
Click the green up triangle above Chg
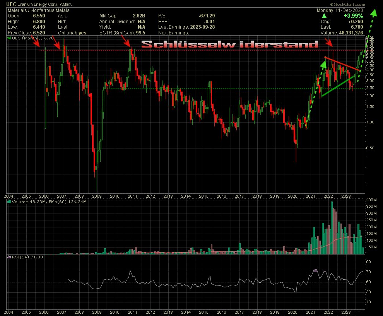pos(324,16)
